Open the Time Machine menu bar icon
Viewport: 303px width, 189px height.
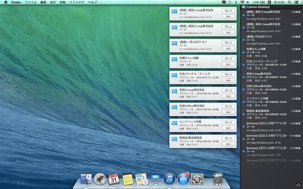point(230,2)
